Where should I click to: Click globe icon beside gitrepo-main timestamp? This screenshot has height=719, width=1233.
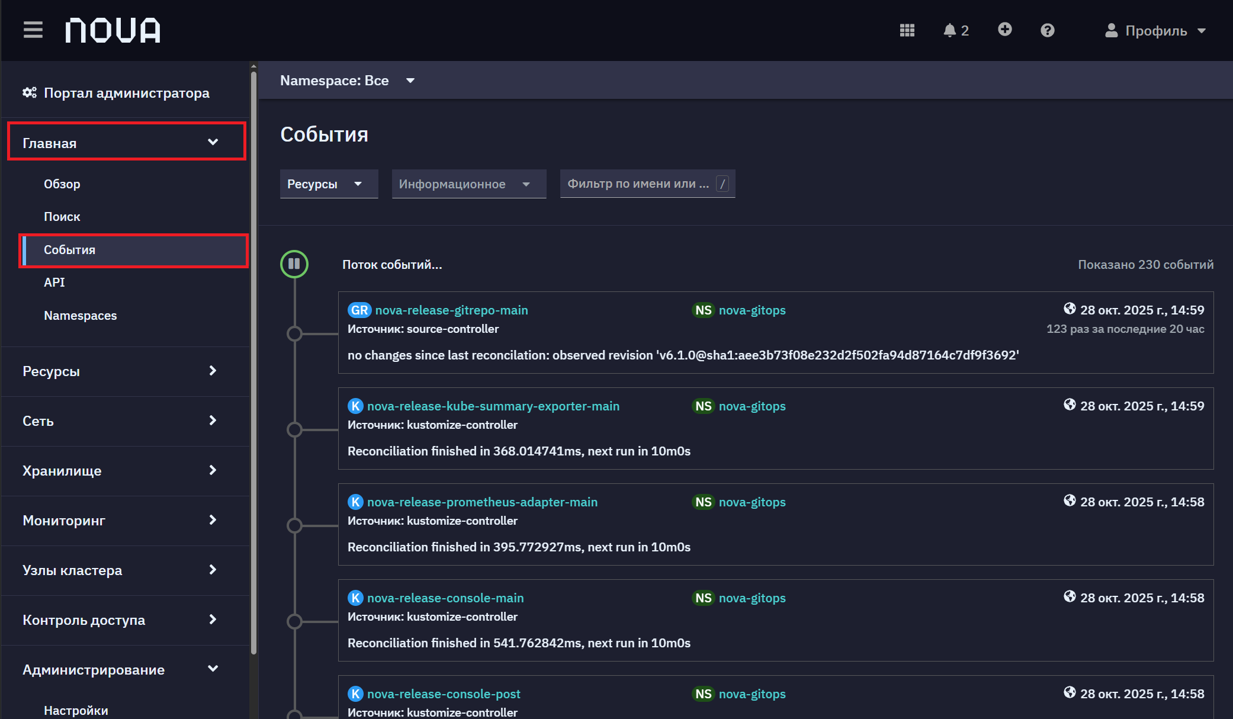click(x=1070, y=309)
